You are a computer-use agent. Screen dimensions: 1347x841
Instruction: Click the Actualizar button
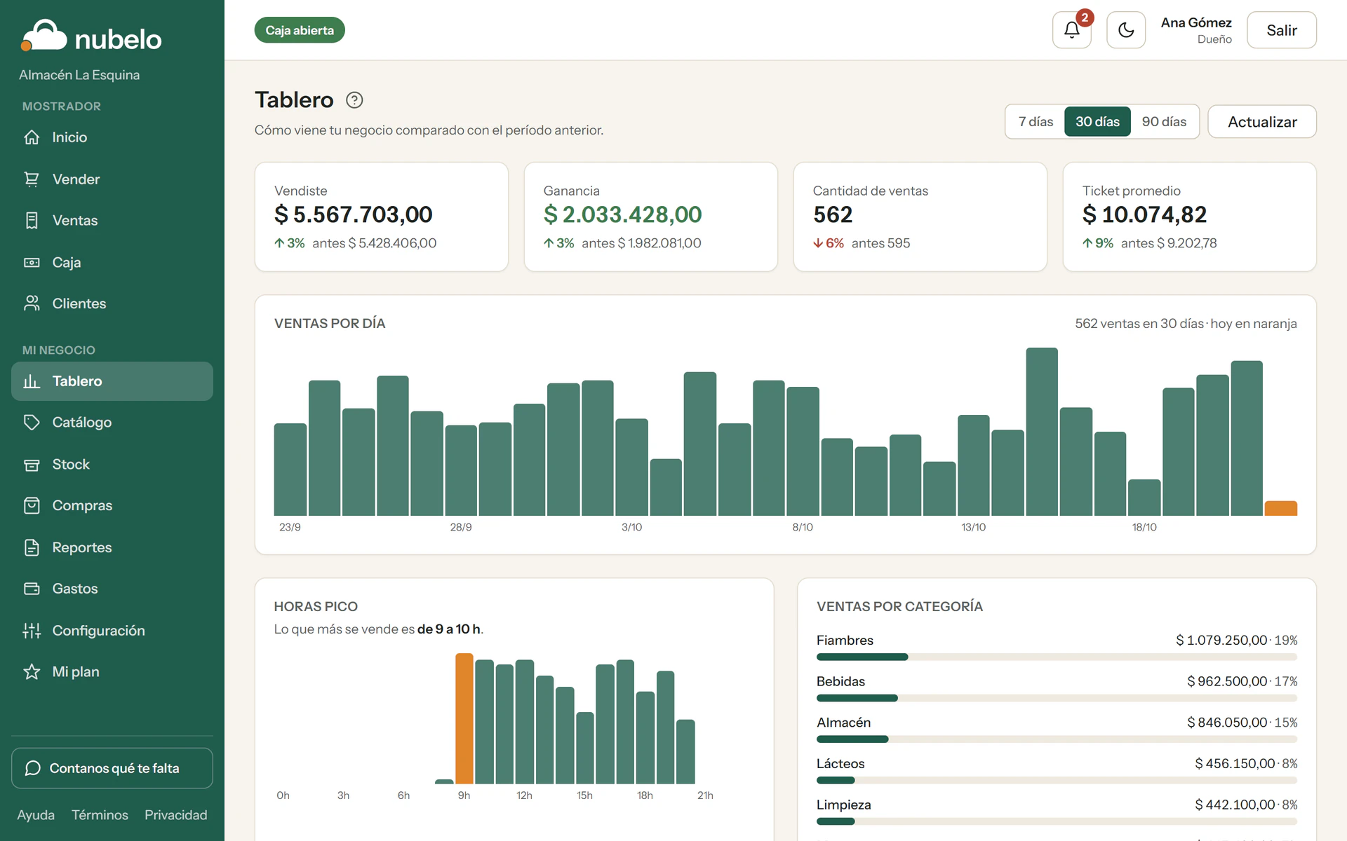pos(1262,122)
